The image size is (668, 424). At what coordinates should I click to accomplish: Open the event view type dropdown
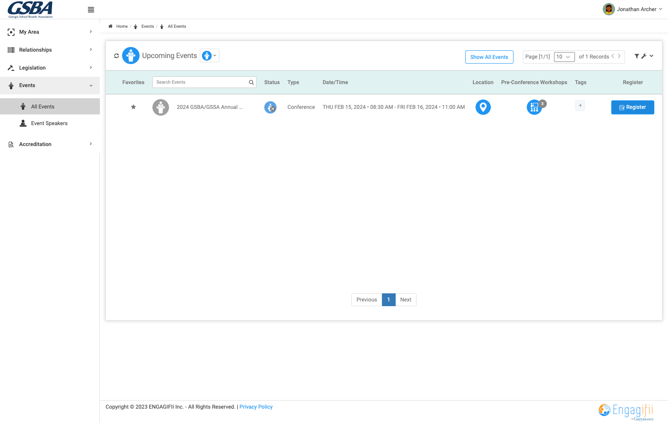(x=210, y=56)
